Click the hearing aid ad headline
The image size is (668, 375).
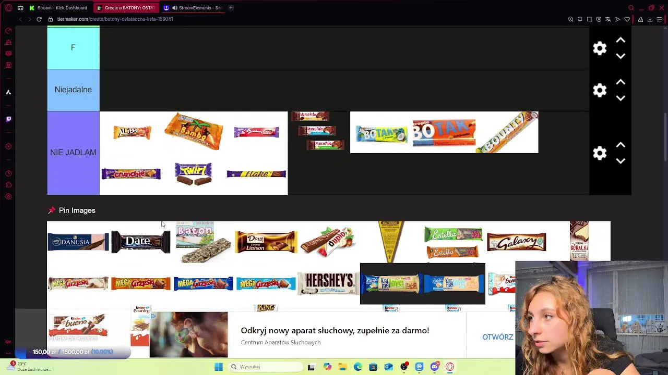pyautogui.click(x=335, y=331)
